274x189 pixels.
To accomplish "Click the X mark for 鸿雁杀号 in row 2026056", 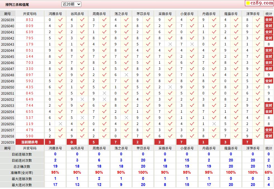I will click(60, 124).
